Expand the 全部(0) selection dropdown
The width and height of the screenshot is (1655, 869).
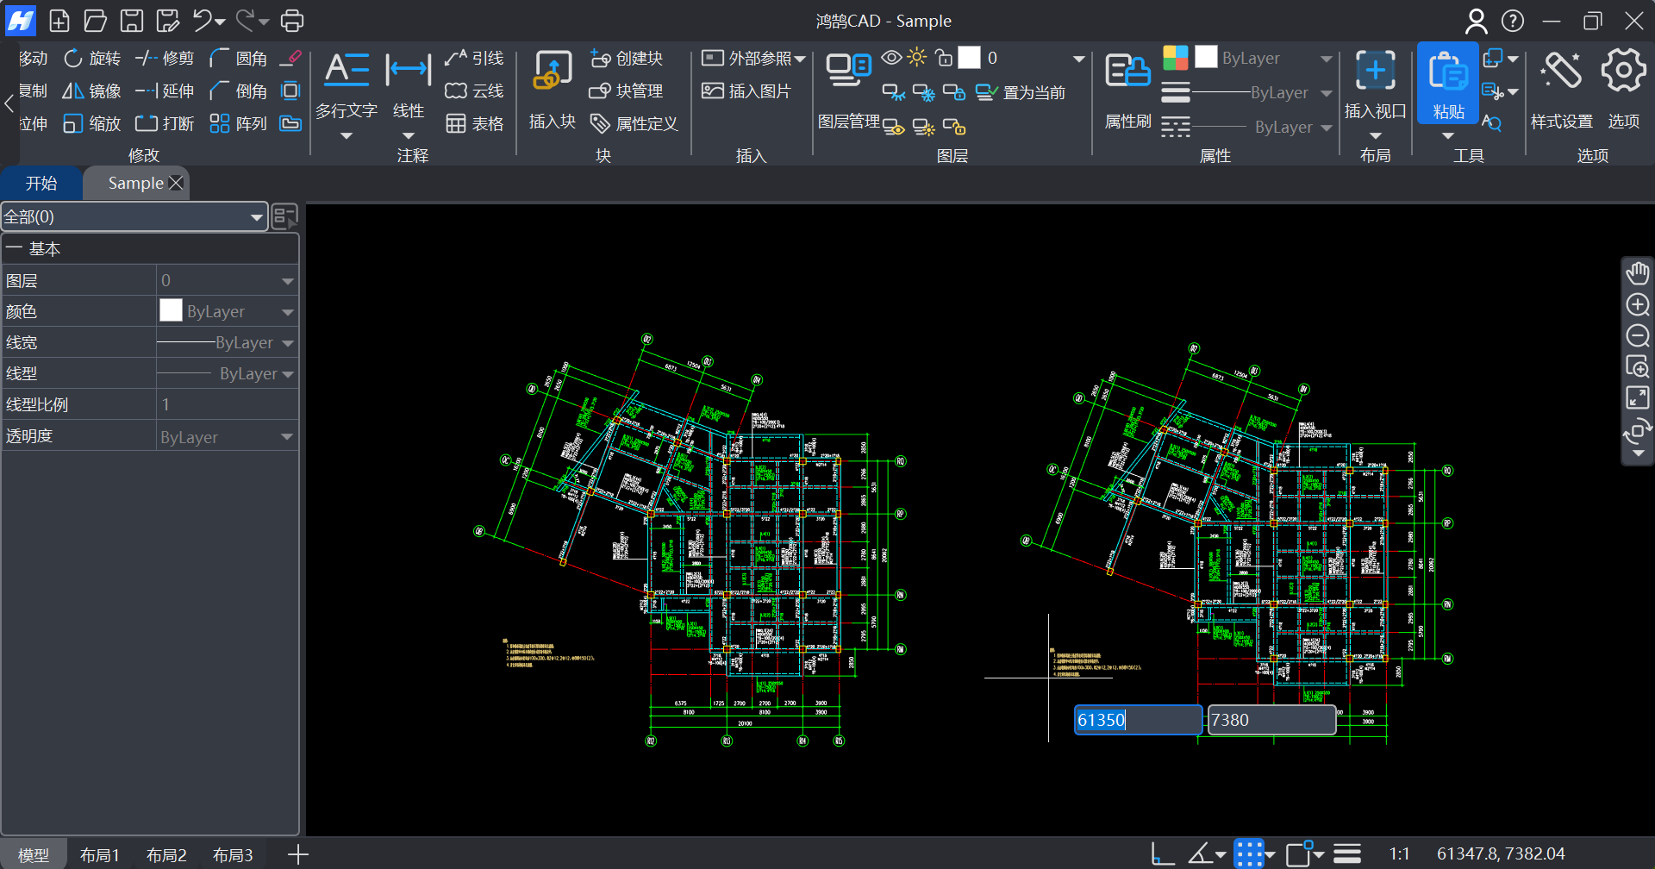(256, 217)
